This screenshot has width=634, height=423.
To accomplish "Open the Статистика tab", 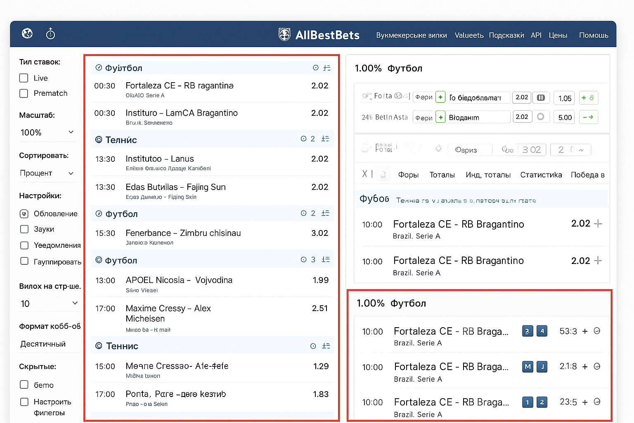I will pos(541,175).
